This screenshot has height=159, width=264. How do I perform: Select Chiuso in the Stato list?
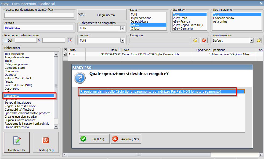(148, 28)
